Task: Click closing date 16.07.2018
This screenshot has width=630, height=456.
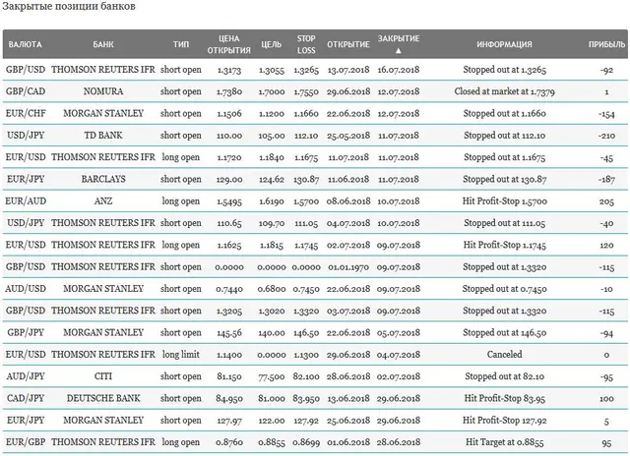Action: click(398, 70)
